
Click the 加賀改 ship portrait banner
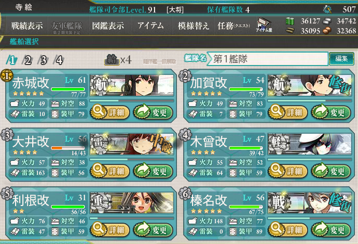click(x=310, y=85)
